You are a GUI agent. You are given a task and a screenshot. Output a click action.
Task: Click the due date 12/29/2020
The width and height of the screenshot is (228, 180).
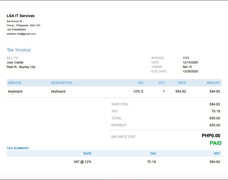(190, 71)
